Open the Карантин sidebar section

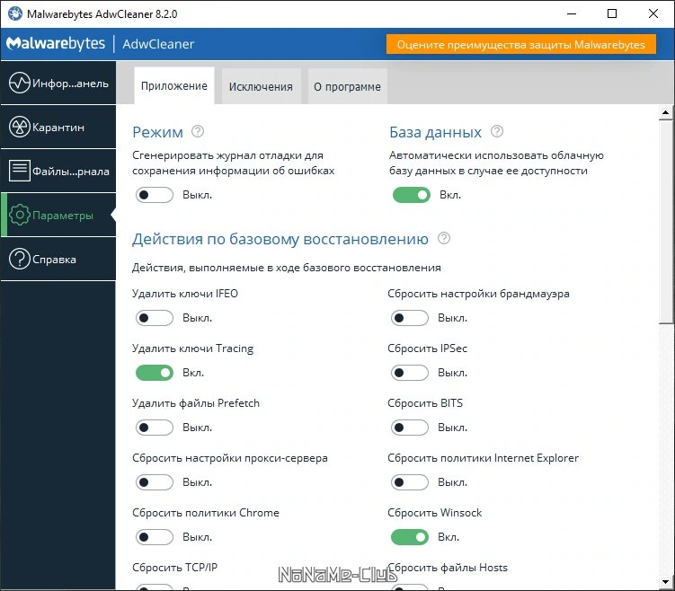58,127
